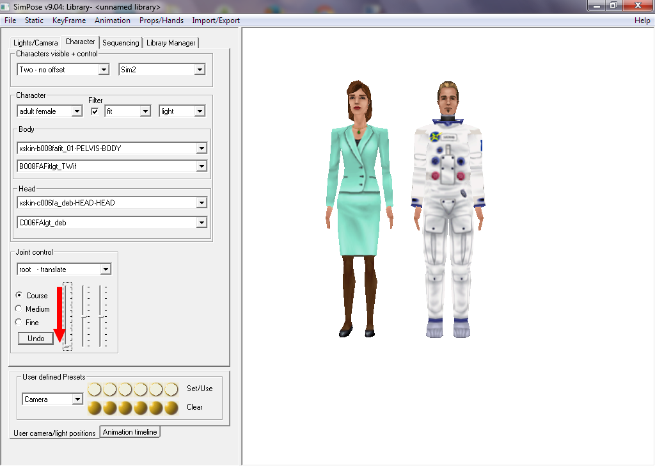Click the first gold Clear preset ball

(95, 408)
